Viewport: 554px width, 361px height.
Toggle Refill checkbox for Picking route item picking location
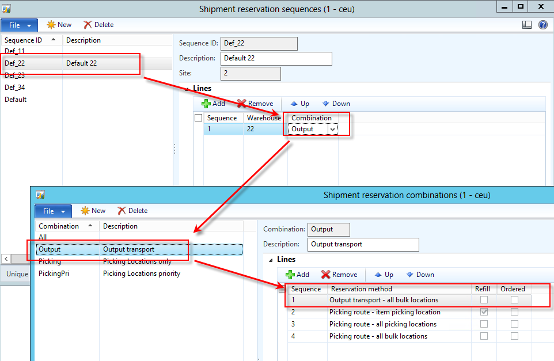point(484,312)
